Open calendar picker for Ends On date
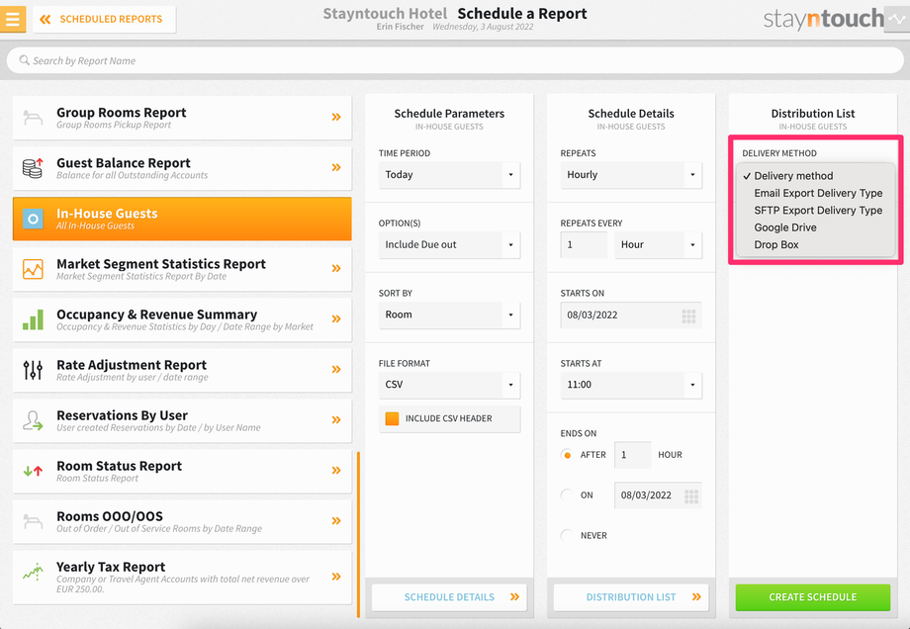This screenshot has height=629, width=910. click(x=691, y=496)
